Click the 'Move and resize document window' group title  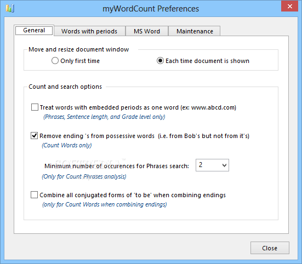(x=78, y=49)
